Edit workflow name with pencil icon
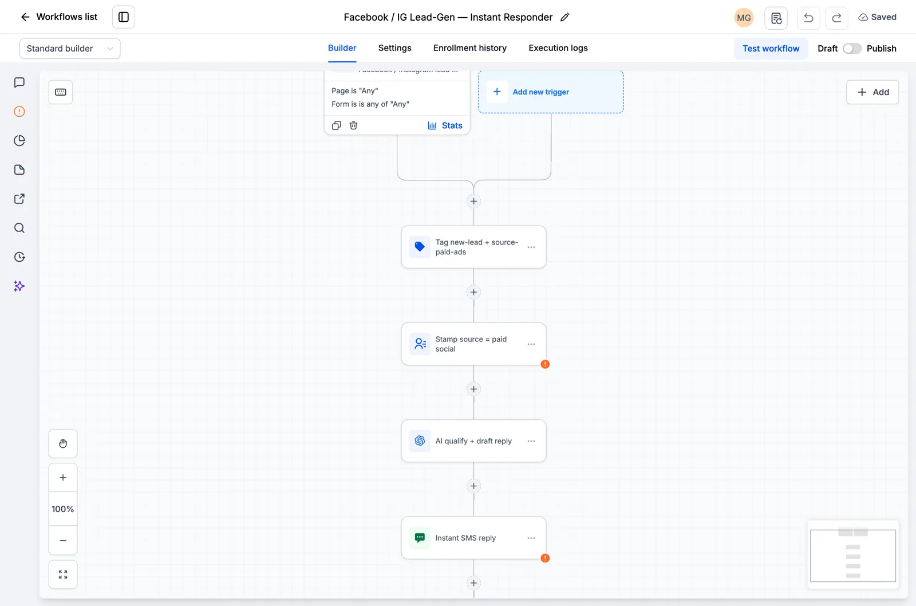Screen dimensions: 916x606 pos(564,17)
